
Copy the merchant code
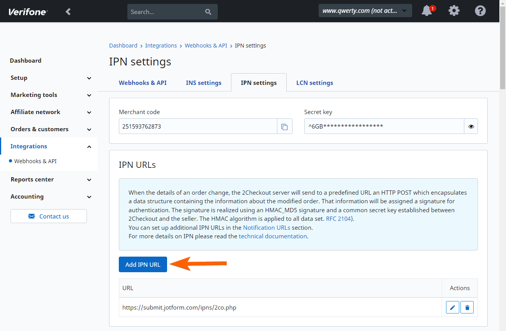click(285, 127)
